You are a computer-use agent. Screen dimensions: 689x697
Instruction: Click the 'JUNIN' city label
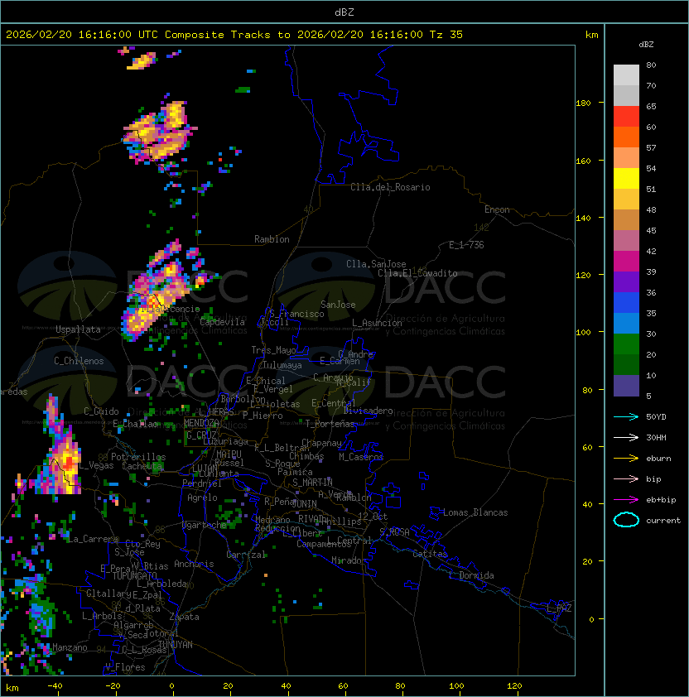[304, 503]
